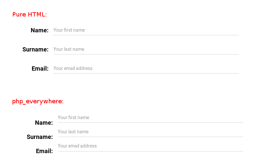Click underline of php_everywhere Email input

(x=150, y=151)
